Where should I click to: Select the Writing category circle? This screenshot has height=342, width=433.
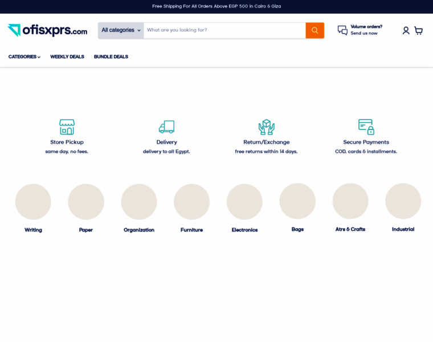33,202
